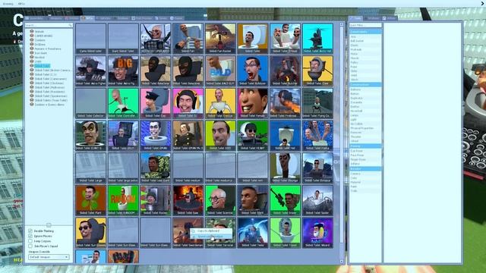Image resolution: width=486 pixels, height=273 pixels.
Task: Select the Skibidi Toilet Plant thumbnail
Action: pyautogui.click(x=91, y=200)
